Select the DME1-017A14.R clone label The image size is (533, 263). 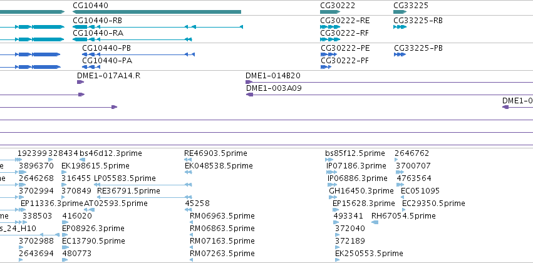(109, 75)
